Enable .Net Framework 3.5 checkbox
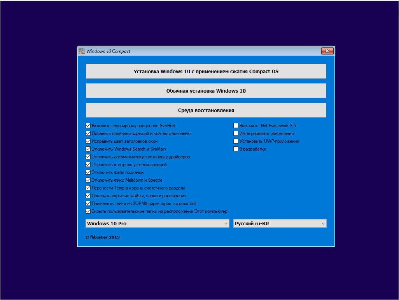 236,126
